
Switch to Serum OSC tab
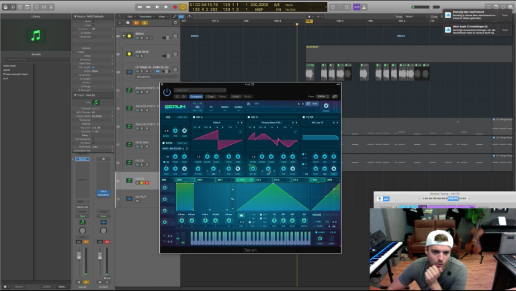(x=198, y=107)
